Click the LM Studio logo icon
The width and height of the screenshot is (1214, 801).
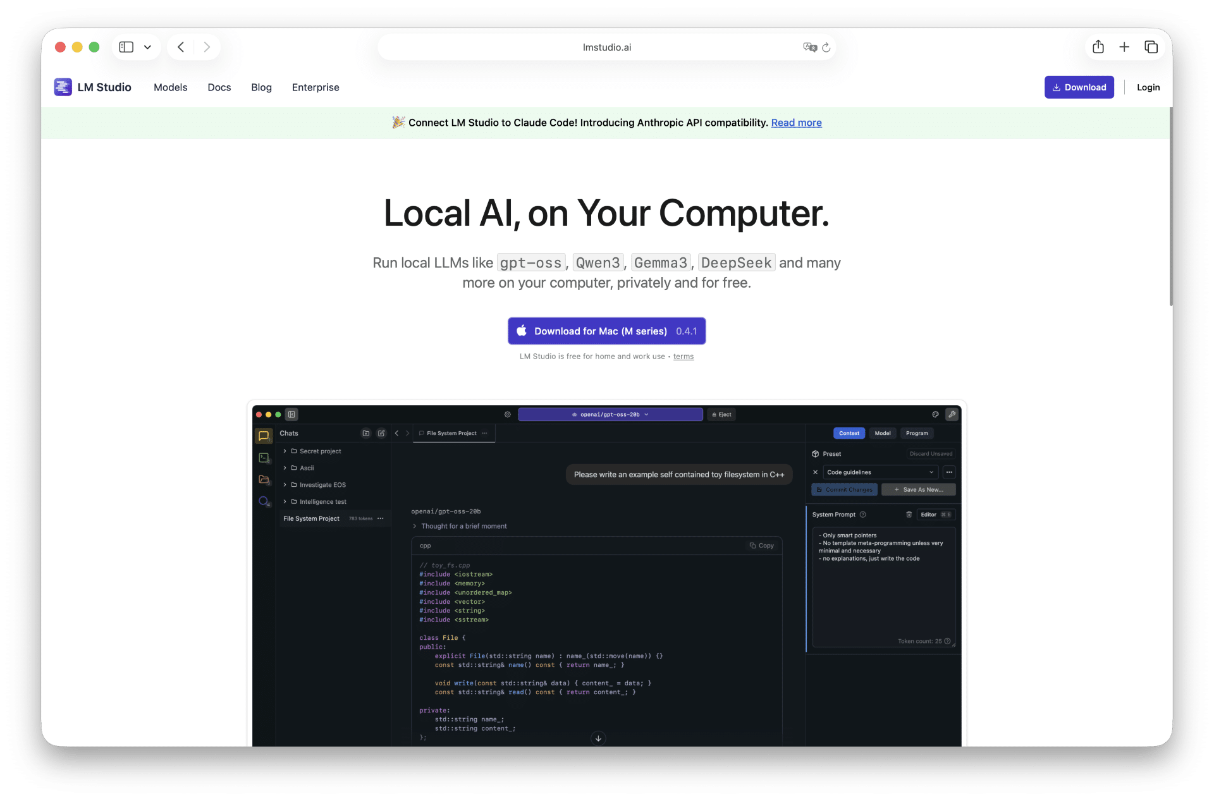63,87
